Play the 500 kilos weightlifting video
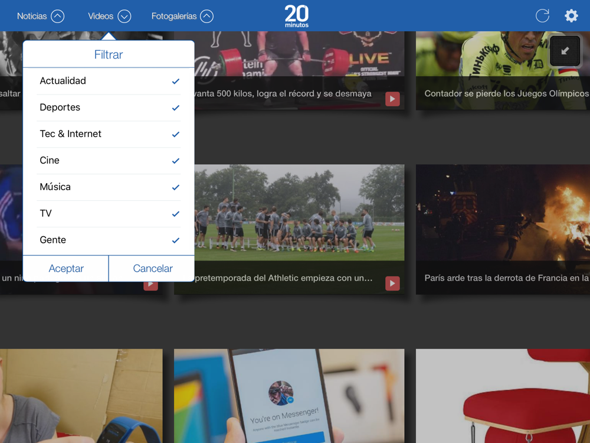This screenshot has height=443, width=590. (392, 99)
